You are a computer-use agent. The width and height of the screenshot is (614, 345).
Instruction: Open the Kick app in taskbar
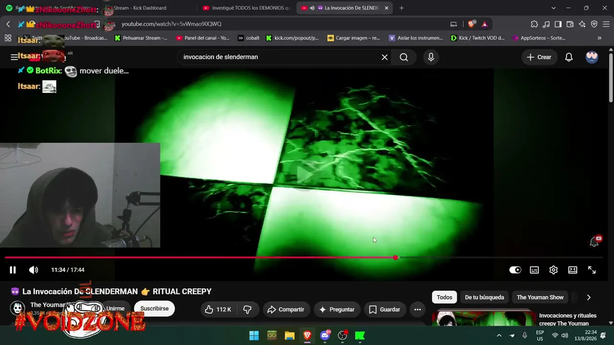point(360,335)
